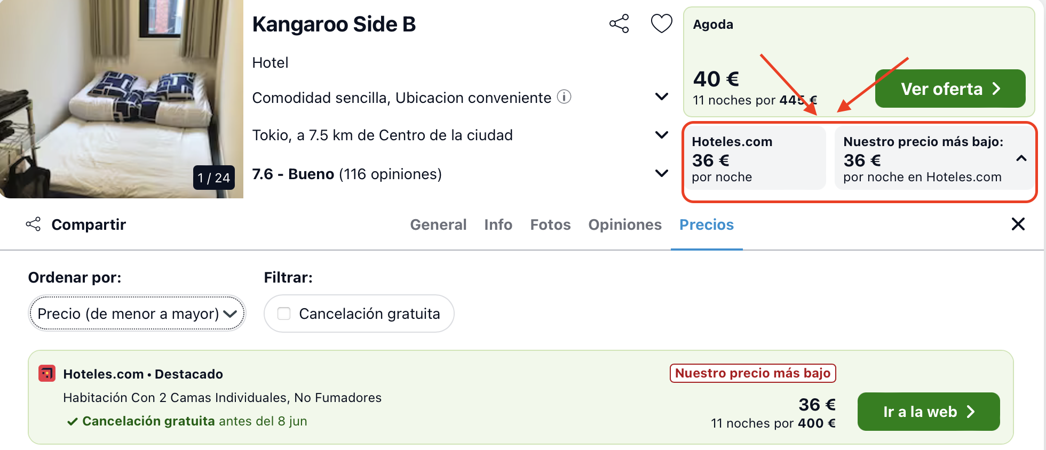Expand the Comodidad sencilla description row
This screenshot has width=1046, height=450.
pos(661,97)
